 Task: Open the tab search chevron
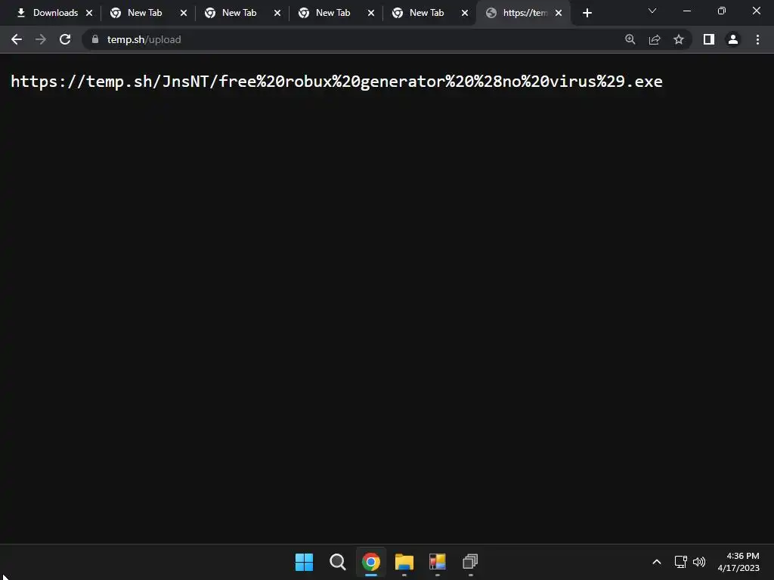[652, 11]
